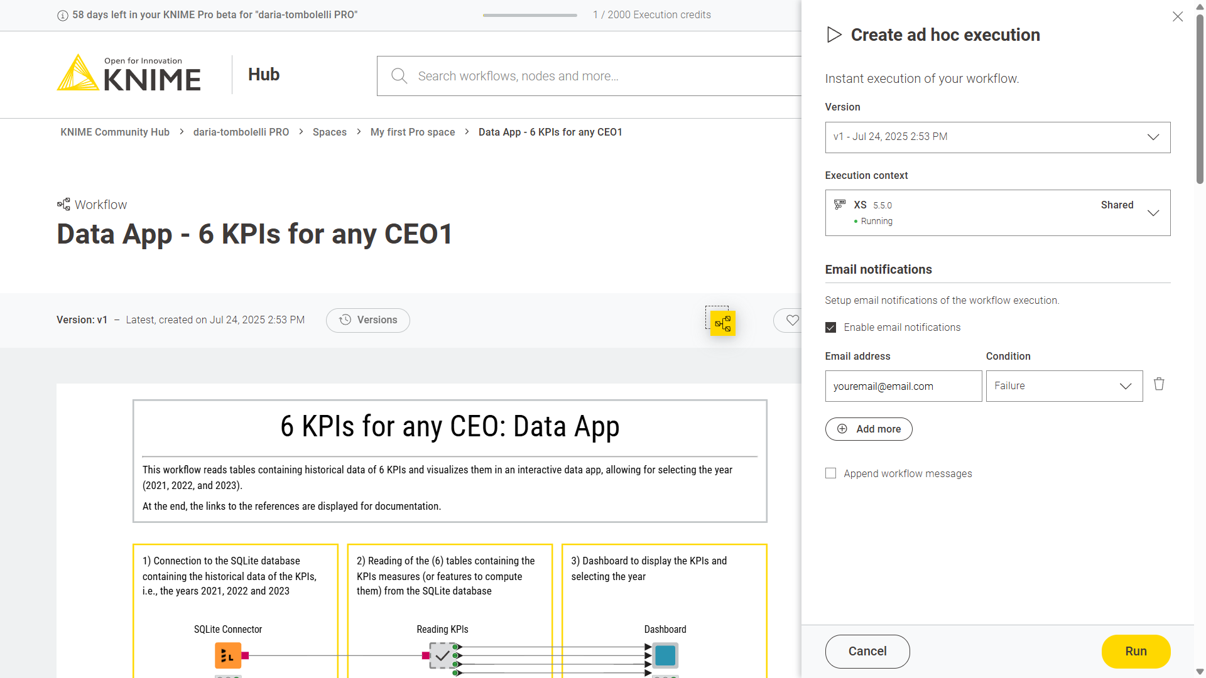Delete email notification with trash icon
Screen dimensions: 1206x678
coord(1159,384)
